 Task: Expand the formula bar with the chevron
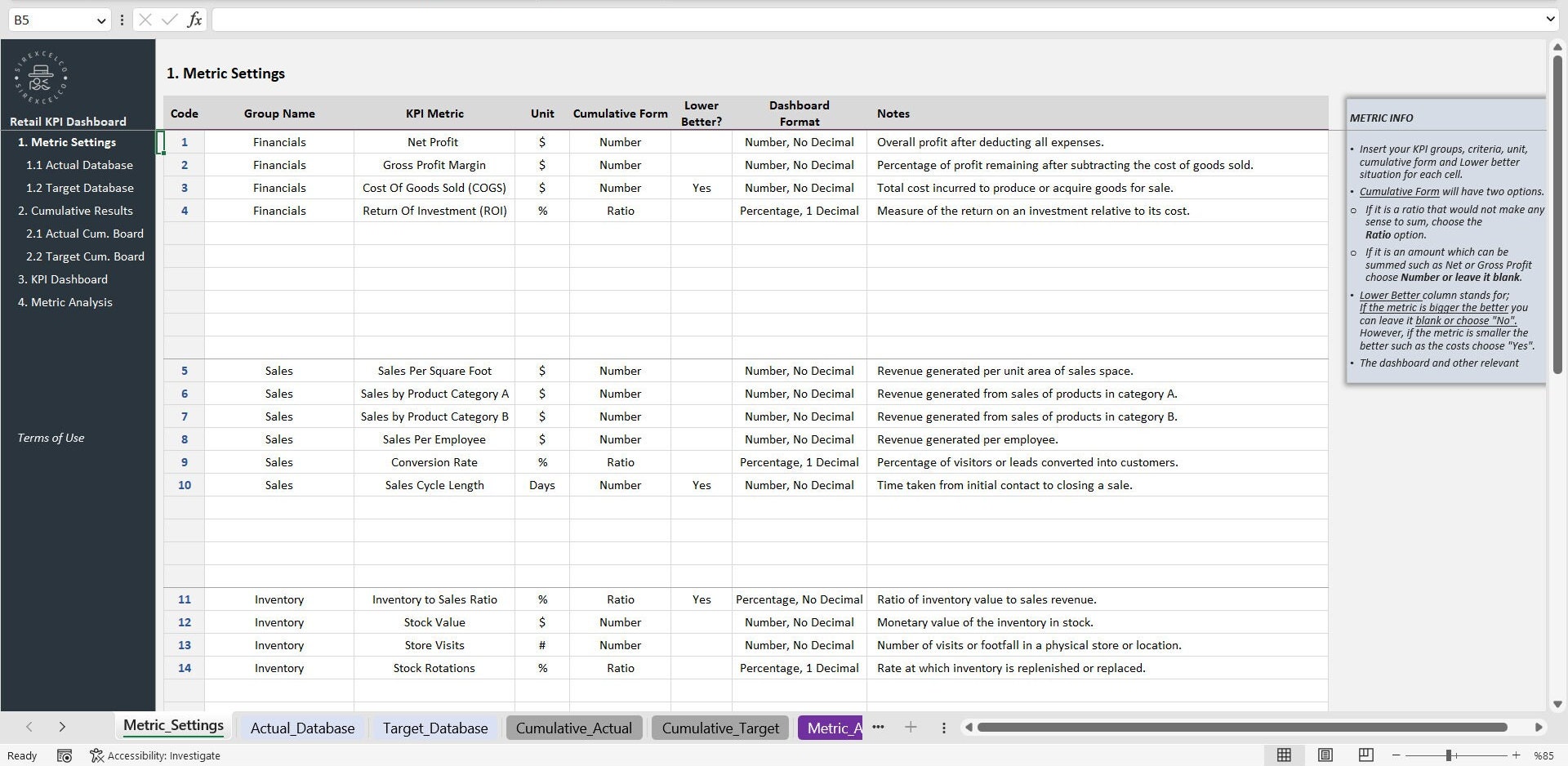click(1550, 19)
